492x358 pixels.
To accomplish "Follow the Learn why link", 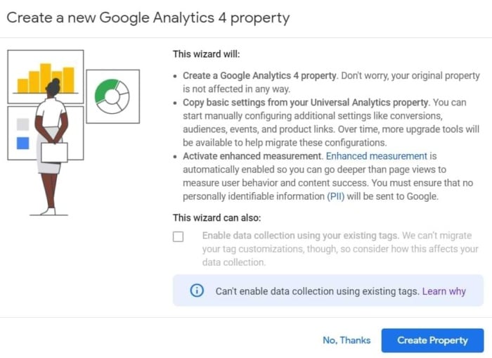I will 444,291.
